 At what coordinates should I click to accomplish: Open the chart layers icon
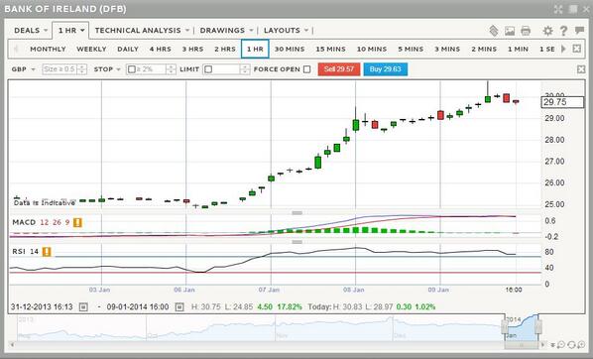(494, 31)
